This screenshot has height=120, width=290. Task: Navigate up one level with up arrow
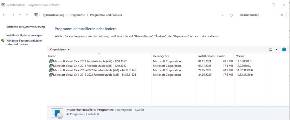pos(27,15)
